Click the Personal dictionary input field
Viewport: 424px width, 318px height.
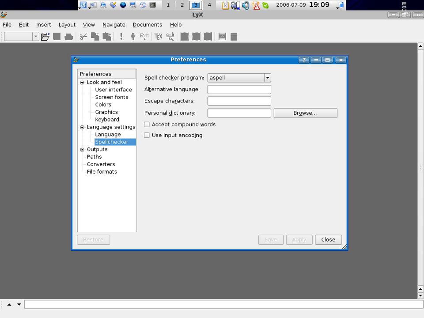tap(239, 113)
